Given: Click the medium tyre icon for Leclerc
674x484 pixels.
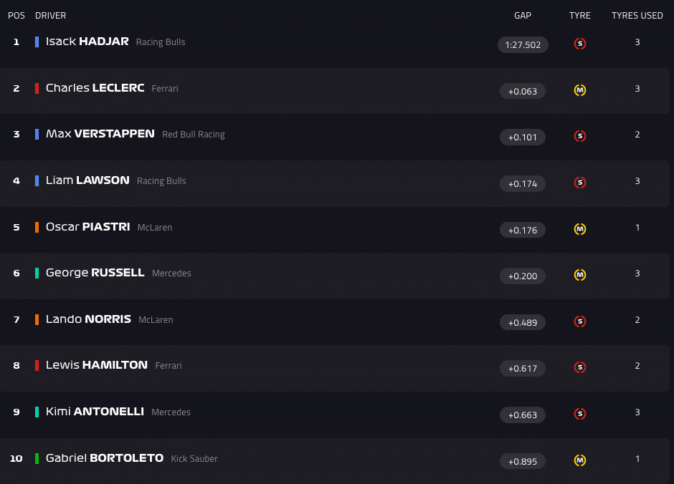Looking at the screenshot, I should pos(580,90).
